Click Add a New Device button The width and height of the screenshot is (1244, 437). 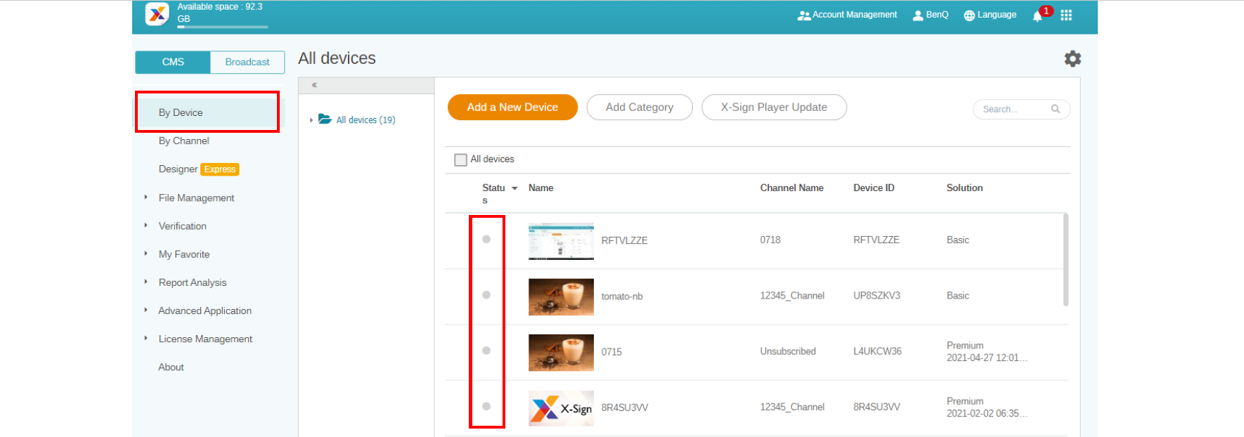click(512, 107)
